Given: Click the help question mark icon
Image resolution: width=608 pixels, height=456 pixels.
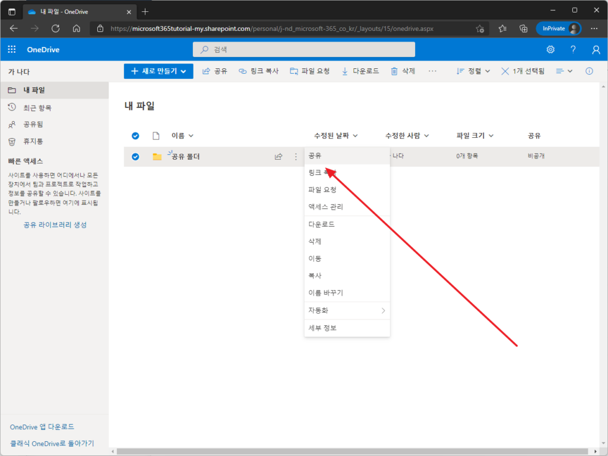Looking at the screenshot, I should (x=573, y=49).
